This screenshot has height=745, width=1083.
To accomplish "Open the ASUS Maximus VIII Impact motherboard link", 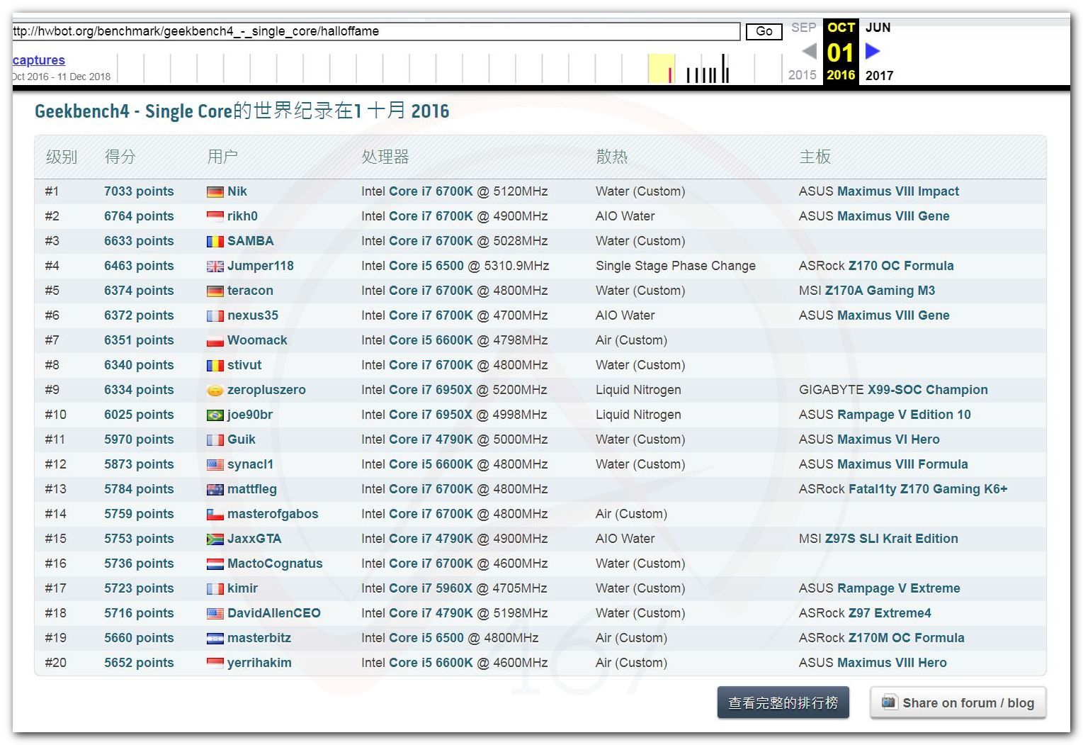I will coord(897,191).
